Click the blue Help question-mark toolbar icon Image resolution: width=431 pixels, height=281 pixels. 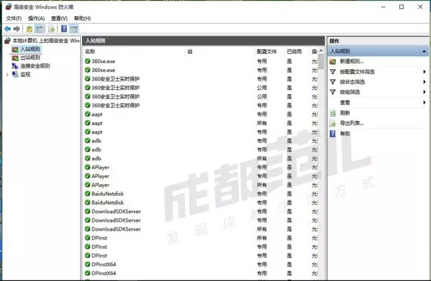click(64, 28)
